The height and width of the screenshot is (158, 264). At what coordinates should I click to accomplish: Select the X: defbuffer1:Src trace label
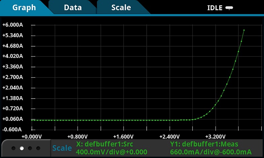105,144
